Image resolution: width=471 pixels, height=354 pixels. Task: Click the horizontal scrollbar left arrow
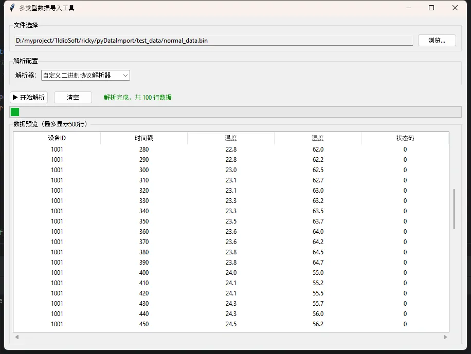pos(17,337)
